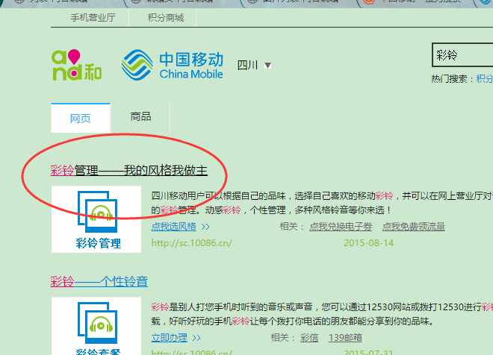Open related link 139邮箱
The image size is (493, 355).
345,338
